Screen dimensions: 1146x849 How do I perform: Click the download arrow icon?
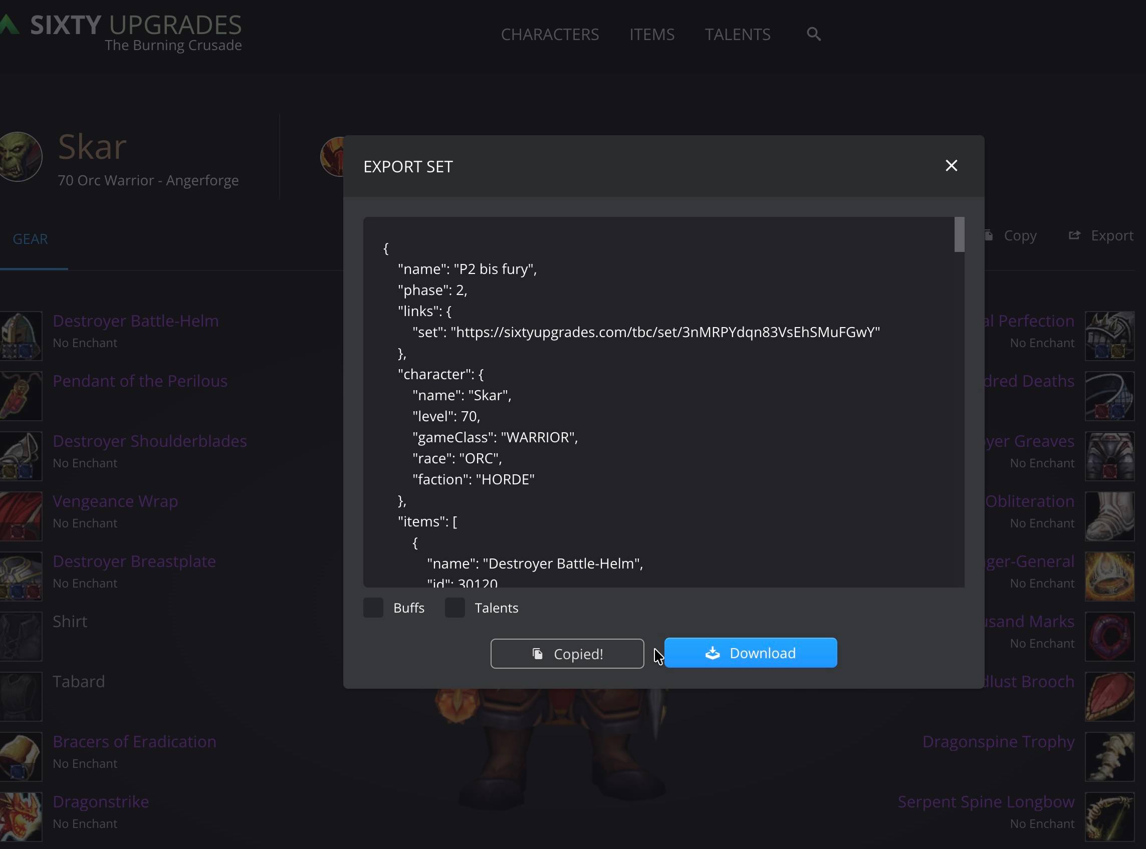pyautogui.click(x=712, y=653)
